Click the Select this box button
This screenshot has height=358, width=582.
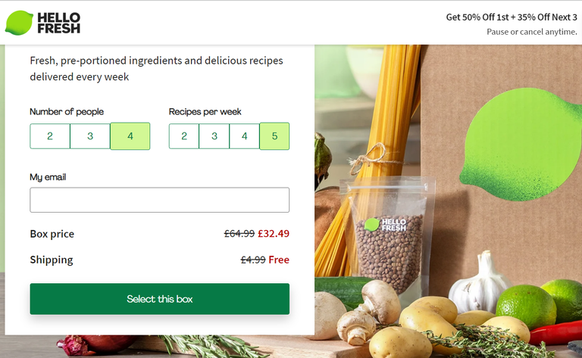tap(160, 299)
